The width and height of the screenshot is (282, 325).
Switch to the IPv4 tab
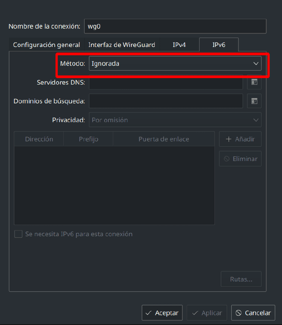coord(179,44)
